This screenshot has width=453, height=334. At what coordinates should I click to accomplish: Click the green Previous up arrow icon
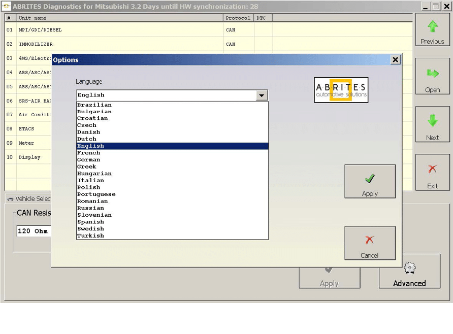pos(432,27)
